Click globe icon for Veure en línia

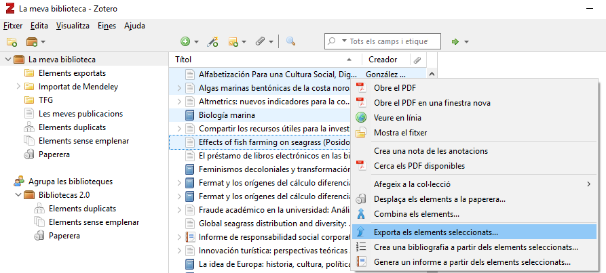pyautogui.click(x=360, y=118)
